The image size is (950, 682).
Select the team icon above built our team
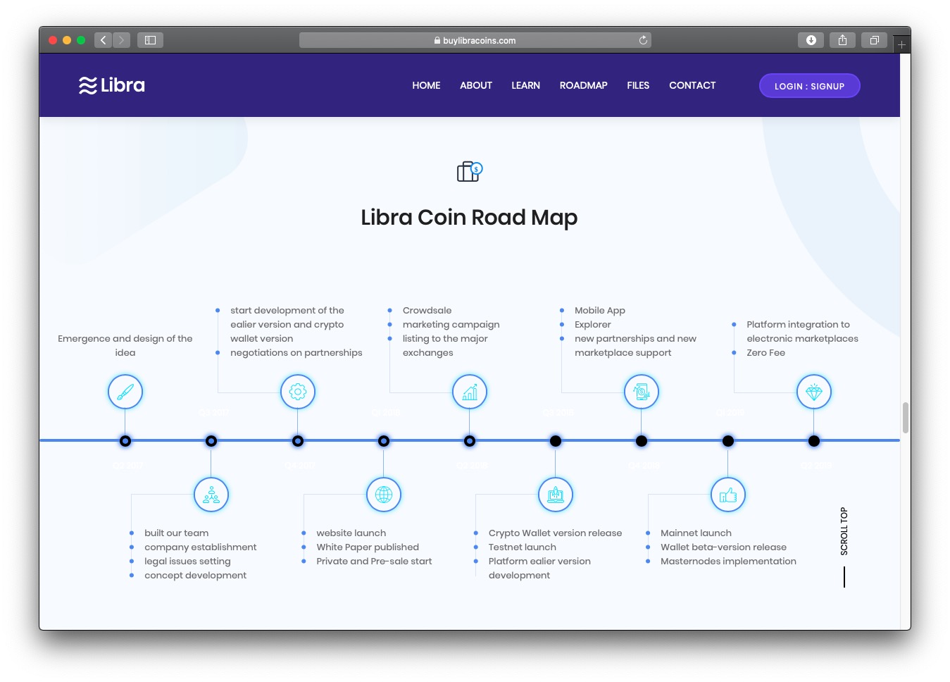coord(211,495)
